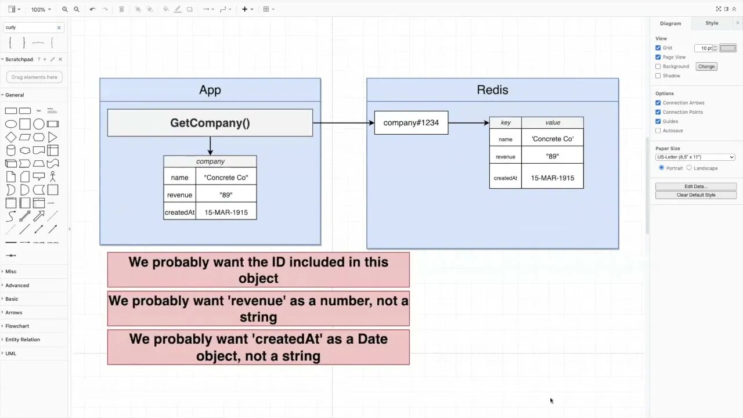
Task: Toggle the Guides checkbox
Action: pyautogui.click(x=658, y=121)
